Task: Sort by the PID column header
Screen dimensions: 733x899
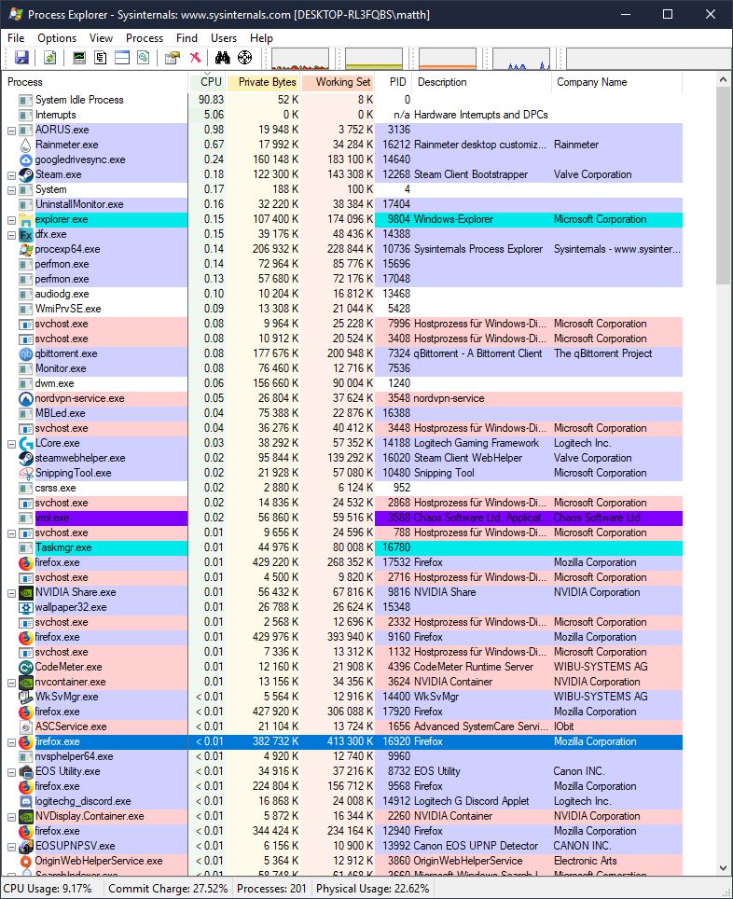Action: point(394,82)
